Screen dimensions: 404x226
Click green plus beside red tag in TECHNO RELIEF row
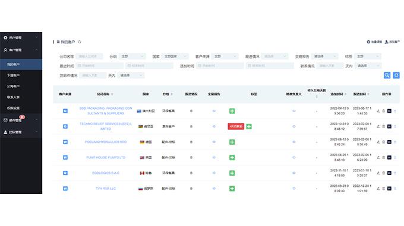point(249,126)
